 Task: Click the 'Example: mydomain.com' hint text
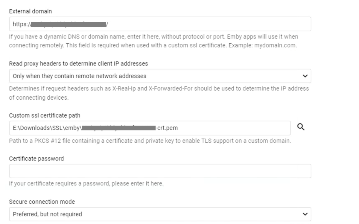(x=263, y=46)
